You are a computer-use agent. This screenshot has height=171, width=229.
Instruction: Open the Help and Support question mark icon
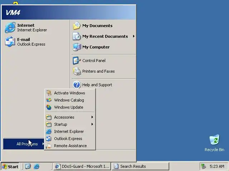tap(77, 85)
